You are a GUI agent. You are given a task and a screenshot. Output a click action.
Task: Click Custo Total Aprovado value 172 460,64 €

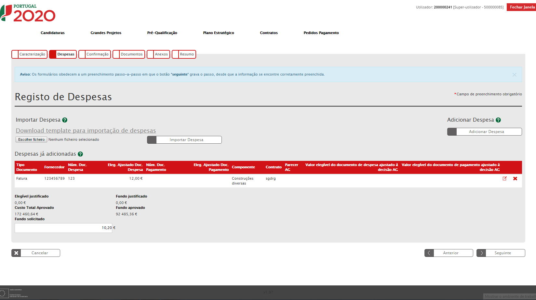[26, 214]
